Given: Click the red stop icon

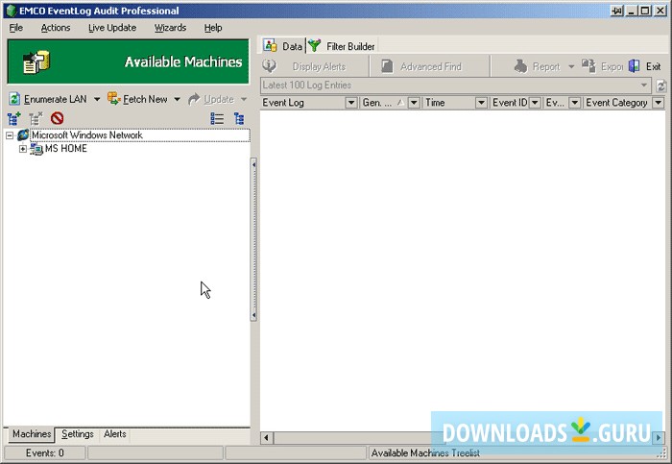Looking at the screenshot, I should tap(57, 118).
